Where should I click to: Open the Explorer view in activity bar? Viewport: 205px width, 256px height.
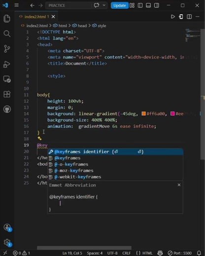[7, 19]
